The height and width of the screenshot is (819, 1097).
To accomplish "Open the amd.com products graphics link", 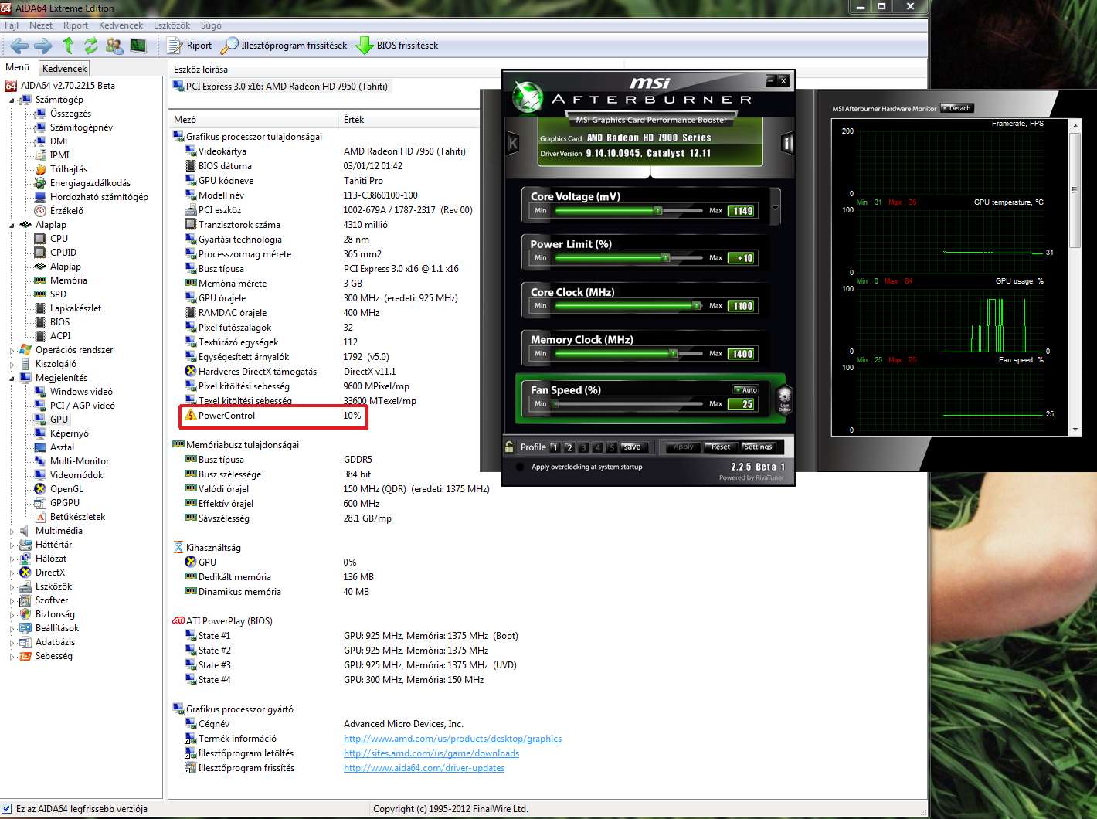I will (x=453, y=739).
